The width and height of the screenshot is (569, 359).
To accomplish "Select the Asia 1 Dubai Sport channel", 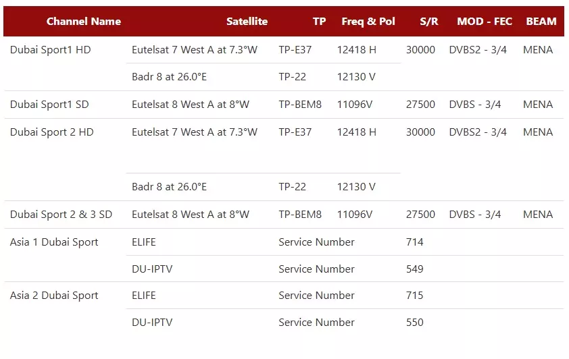I will coord(54,242).
